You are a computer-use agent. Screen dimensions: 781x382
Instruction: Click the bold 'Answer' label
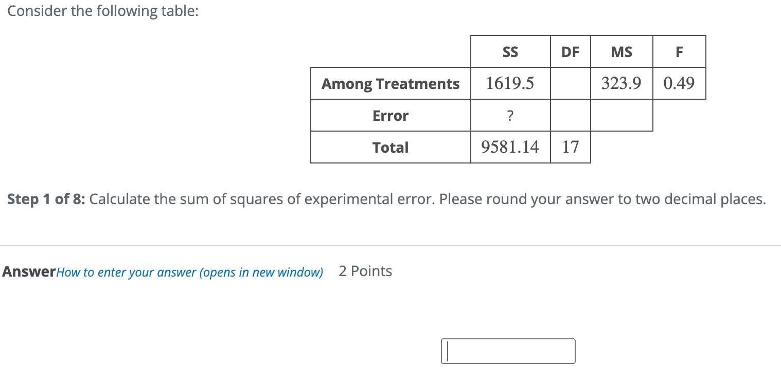pos(28,271)
